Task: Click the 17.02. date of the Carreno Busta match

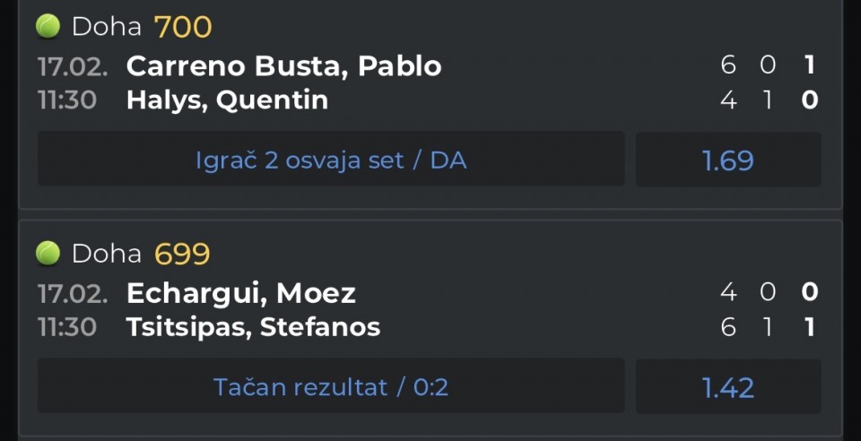Action: 72,65
